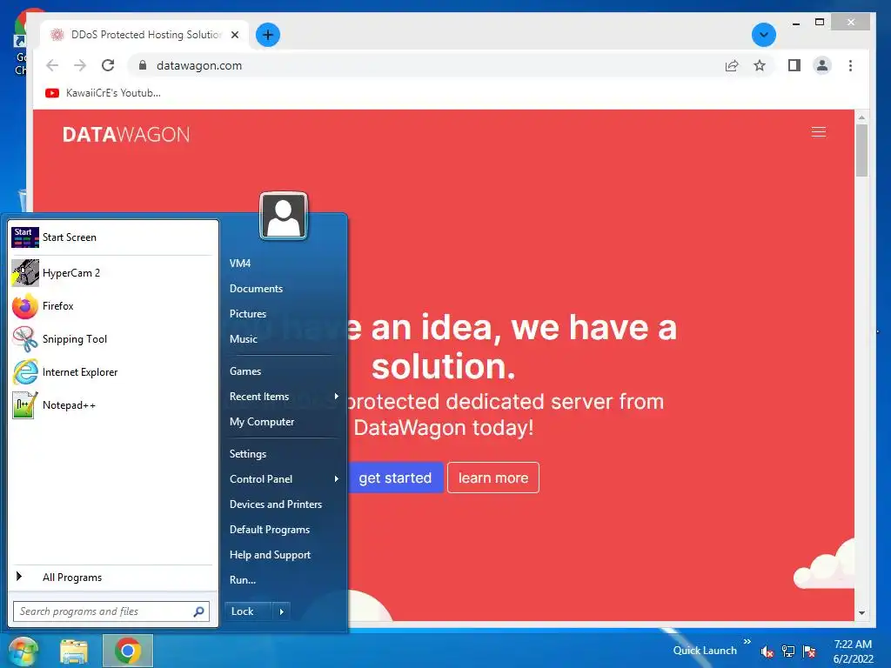This screenshot has height=668, width=891.
Task: Open VM4 user folder
Action: (x=240, y=264)
